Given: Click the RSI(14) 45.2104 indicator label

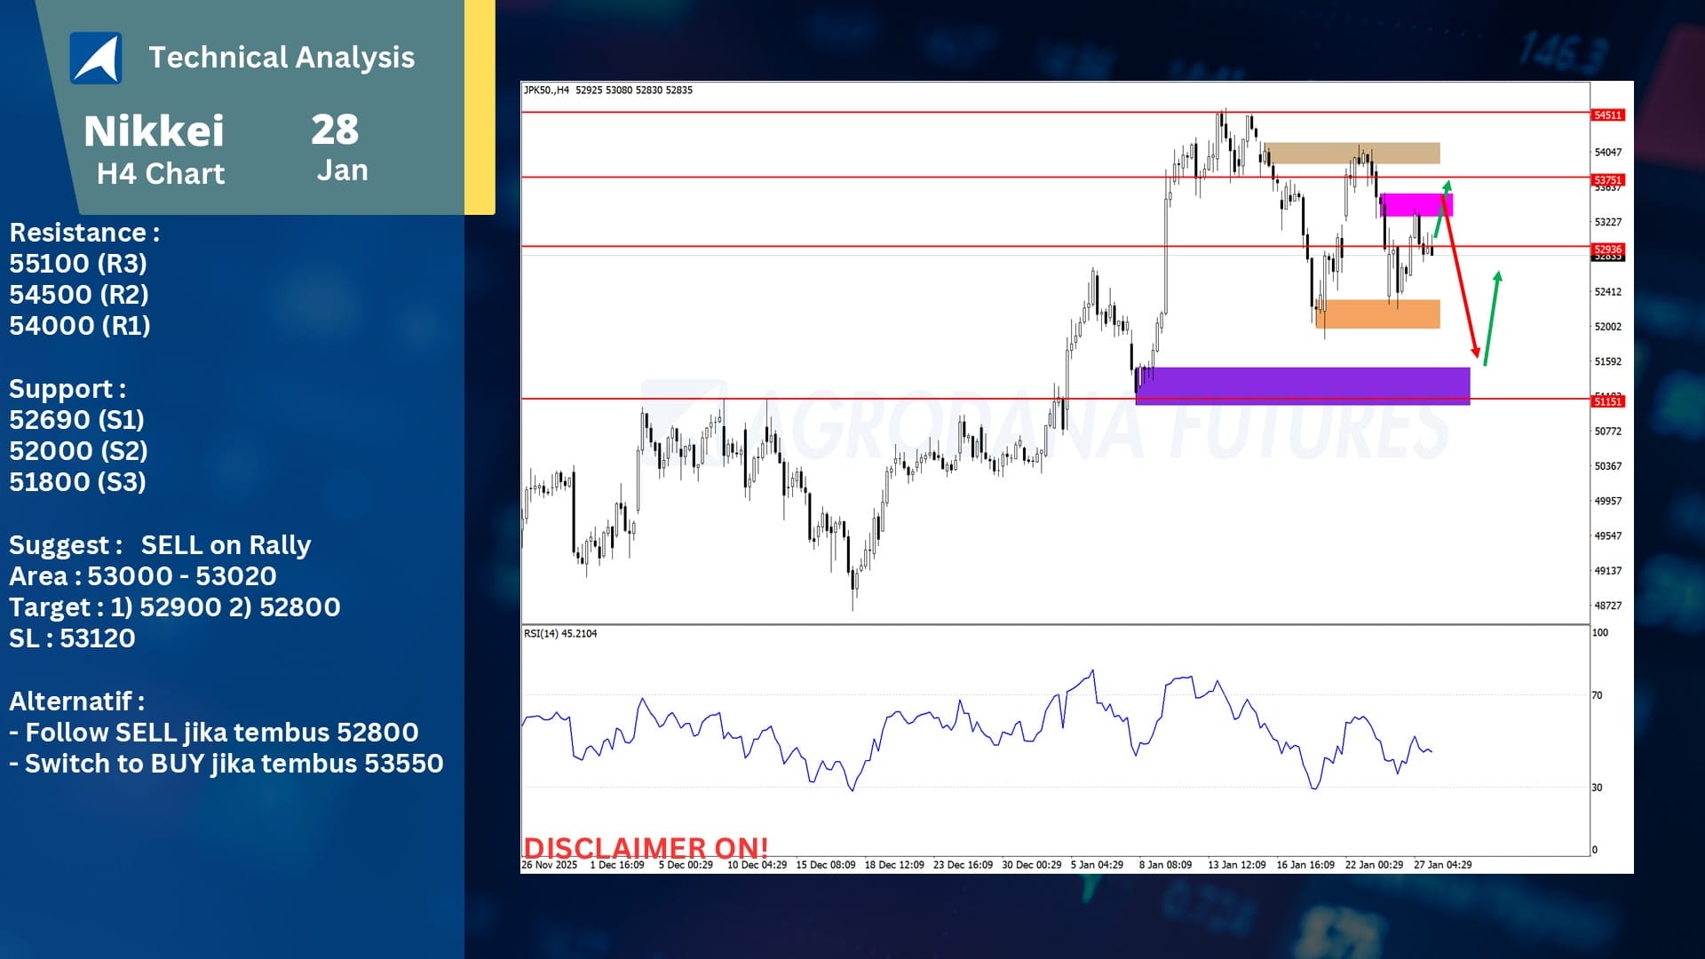Looking at the screenshot, I should pyautogui.click(x=560, y=634).
